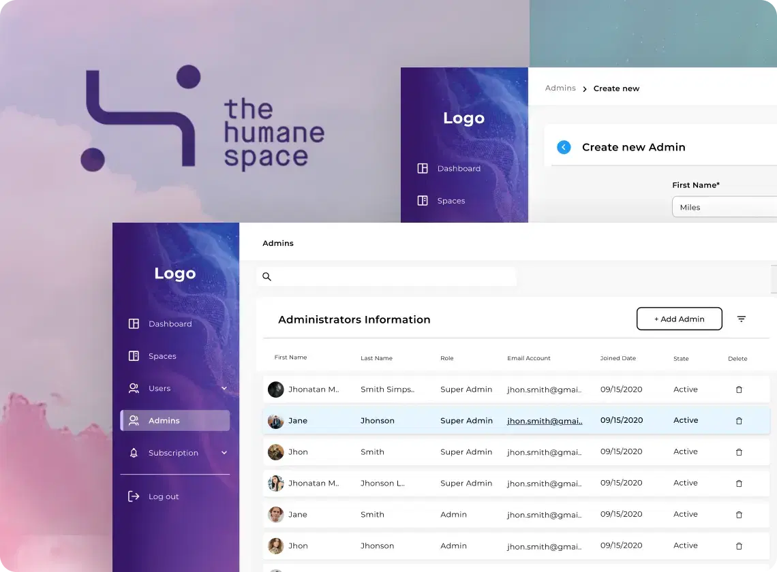This screenshot has height=572, width=777.
Task: Click Logo in the Create new window sidebar
Action: point(464,118)
